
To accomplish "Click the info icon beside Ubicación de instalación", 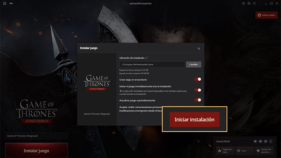I will 147,58.
